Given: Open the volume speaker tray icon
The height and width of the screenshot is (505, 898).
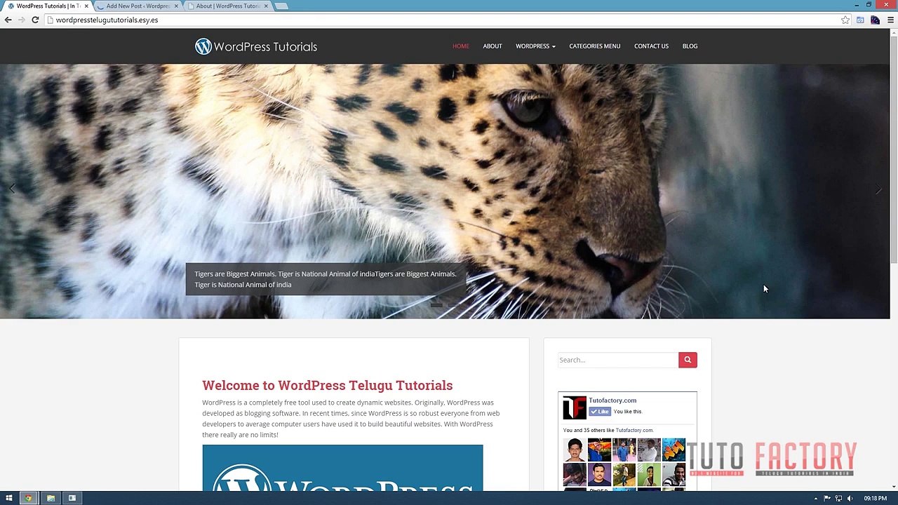Looking at the screenshot, I should click(850, 498).
